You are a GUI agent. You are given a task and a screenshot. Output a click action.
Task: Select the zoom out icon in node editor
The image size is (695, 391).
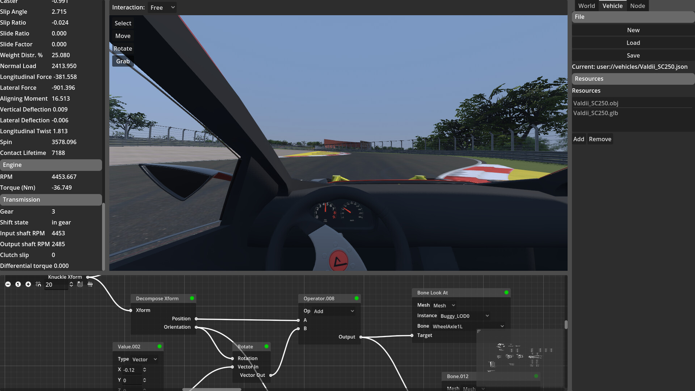tap(8, 284)
